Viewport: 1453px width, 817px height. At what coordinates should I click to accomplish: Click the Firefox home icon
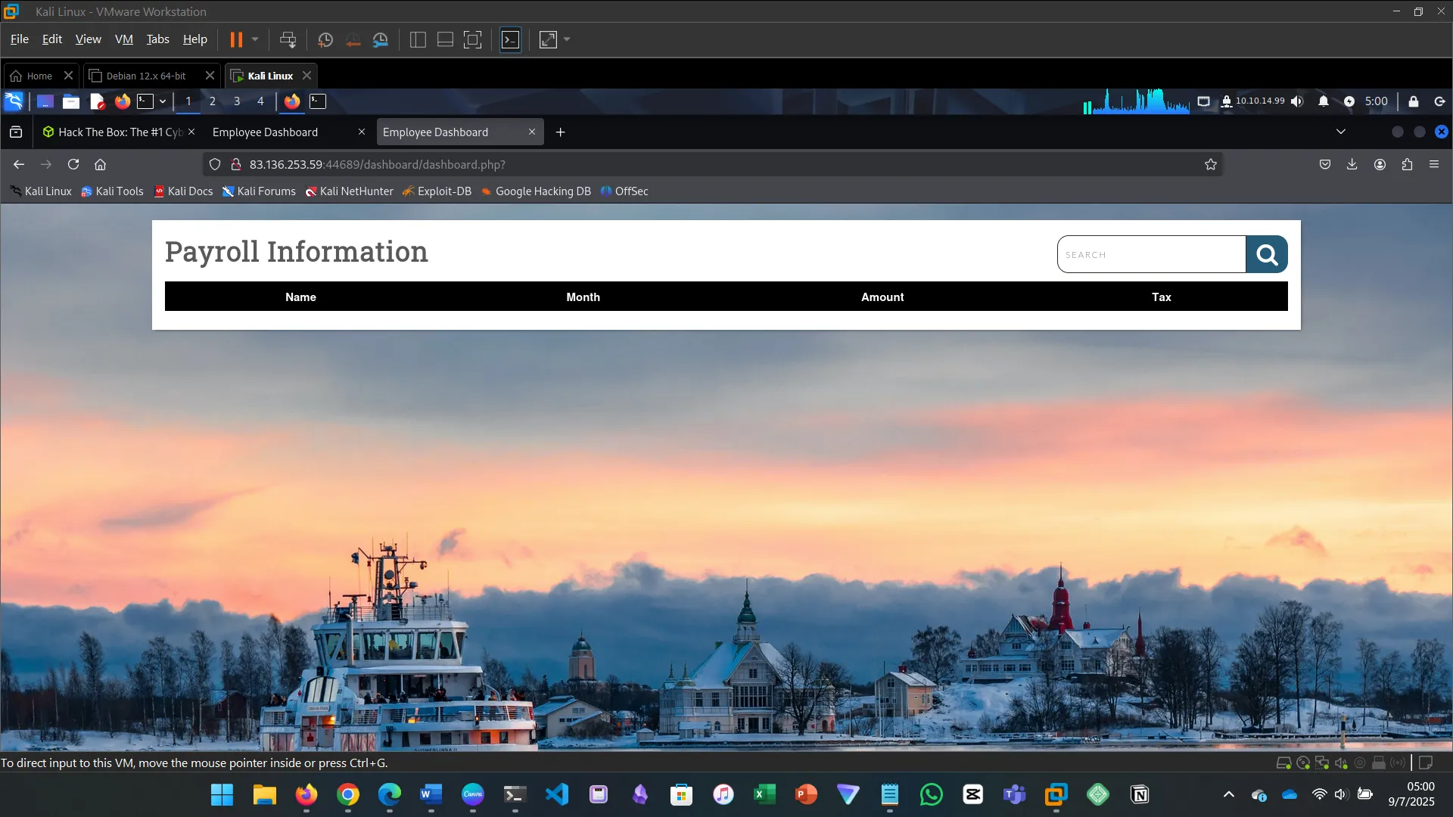coord(100,164)
